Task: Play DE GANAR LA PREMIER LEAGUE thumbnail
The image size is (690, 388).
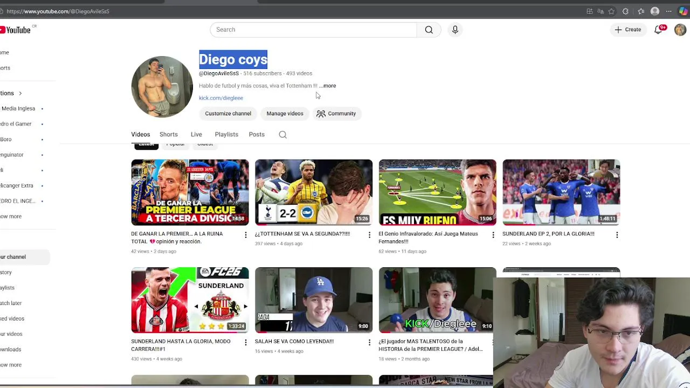Action: (190, 192)
